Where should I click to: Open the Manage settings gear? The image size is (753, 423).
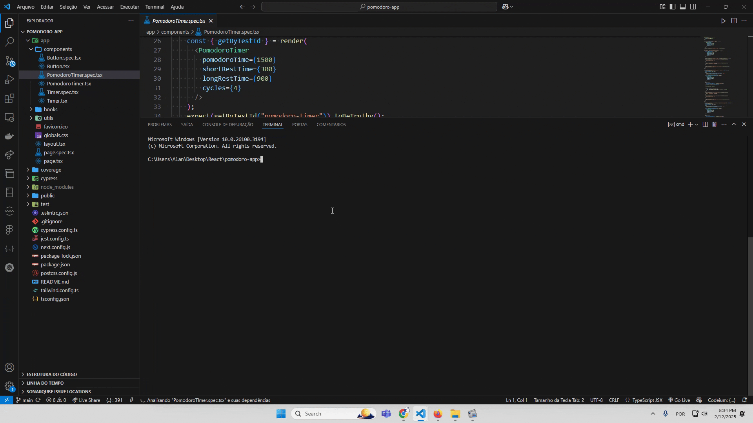(9, 386)
